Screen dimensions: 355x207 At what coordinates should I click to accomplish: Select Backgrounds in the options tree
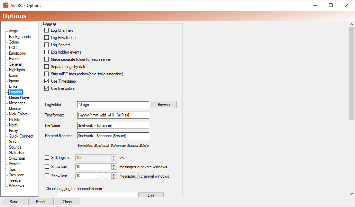point(20,37)
